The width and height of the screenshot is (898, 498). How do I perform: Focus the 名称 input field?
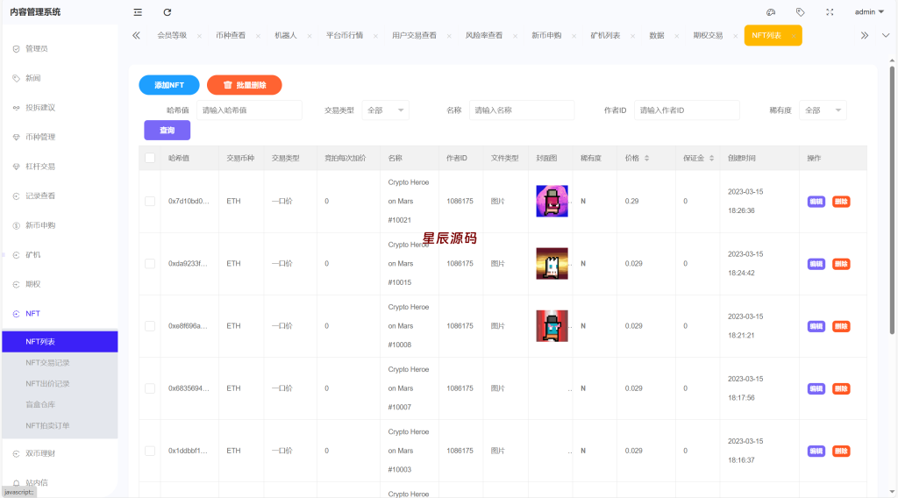[522, 110]
